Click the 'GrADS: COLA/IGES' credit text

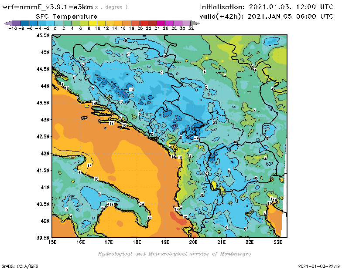coord(20,266)
